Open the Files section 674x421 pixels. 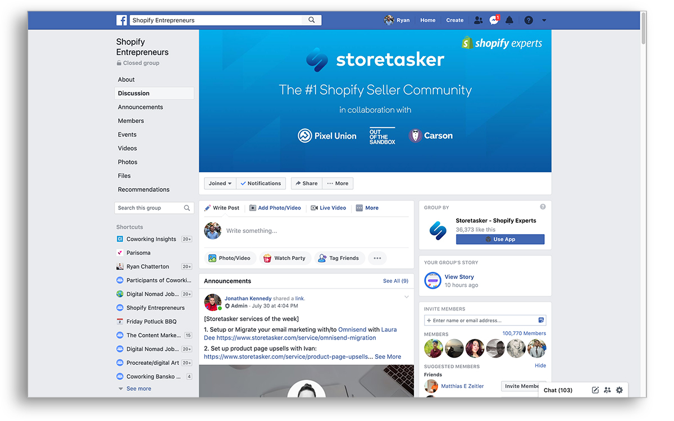point(124,176)
